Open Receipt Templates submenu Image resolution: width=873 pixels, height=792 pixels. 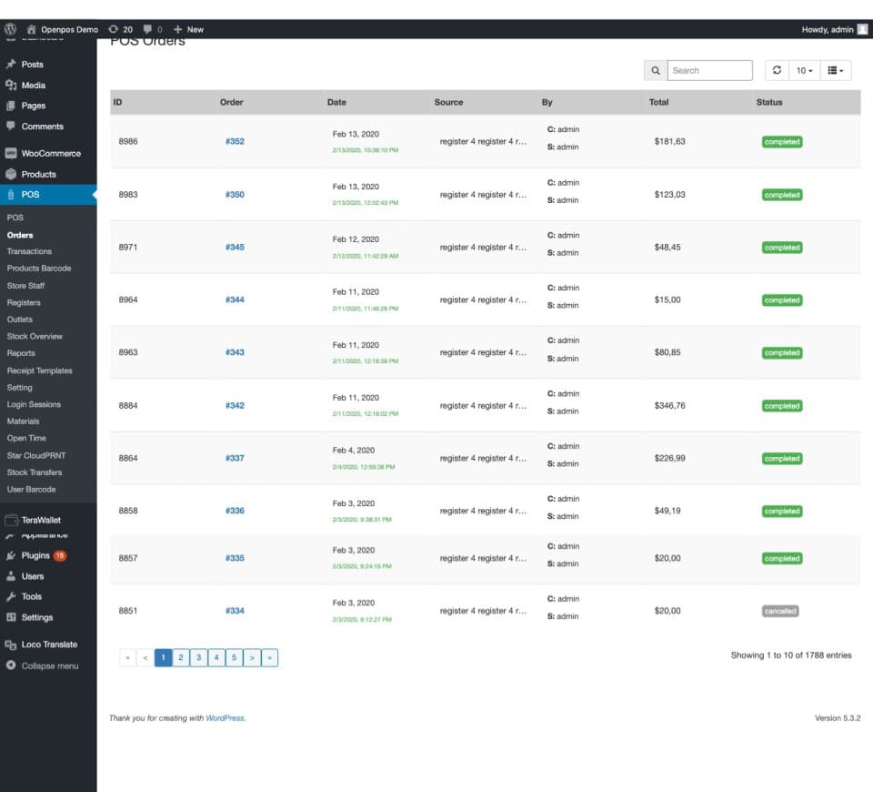click(39, 371)
